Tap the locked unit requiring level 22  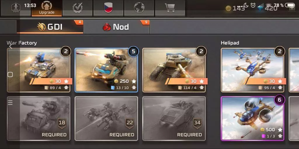[106, 119]
